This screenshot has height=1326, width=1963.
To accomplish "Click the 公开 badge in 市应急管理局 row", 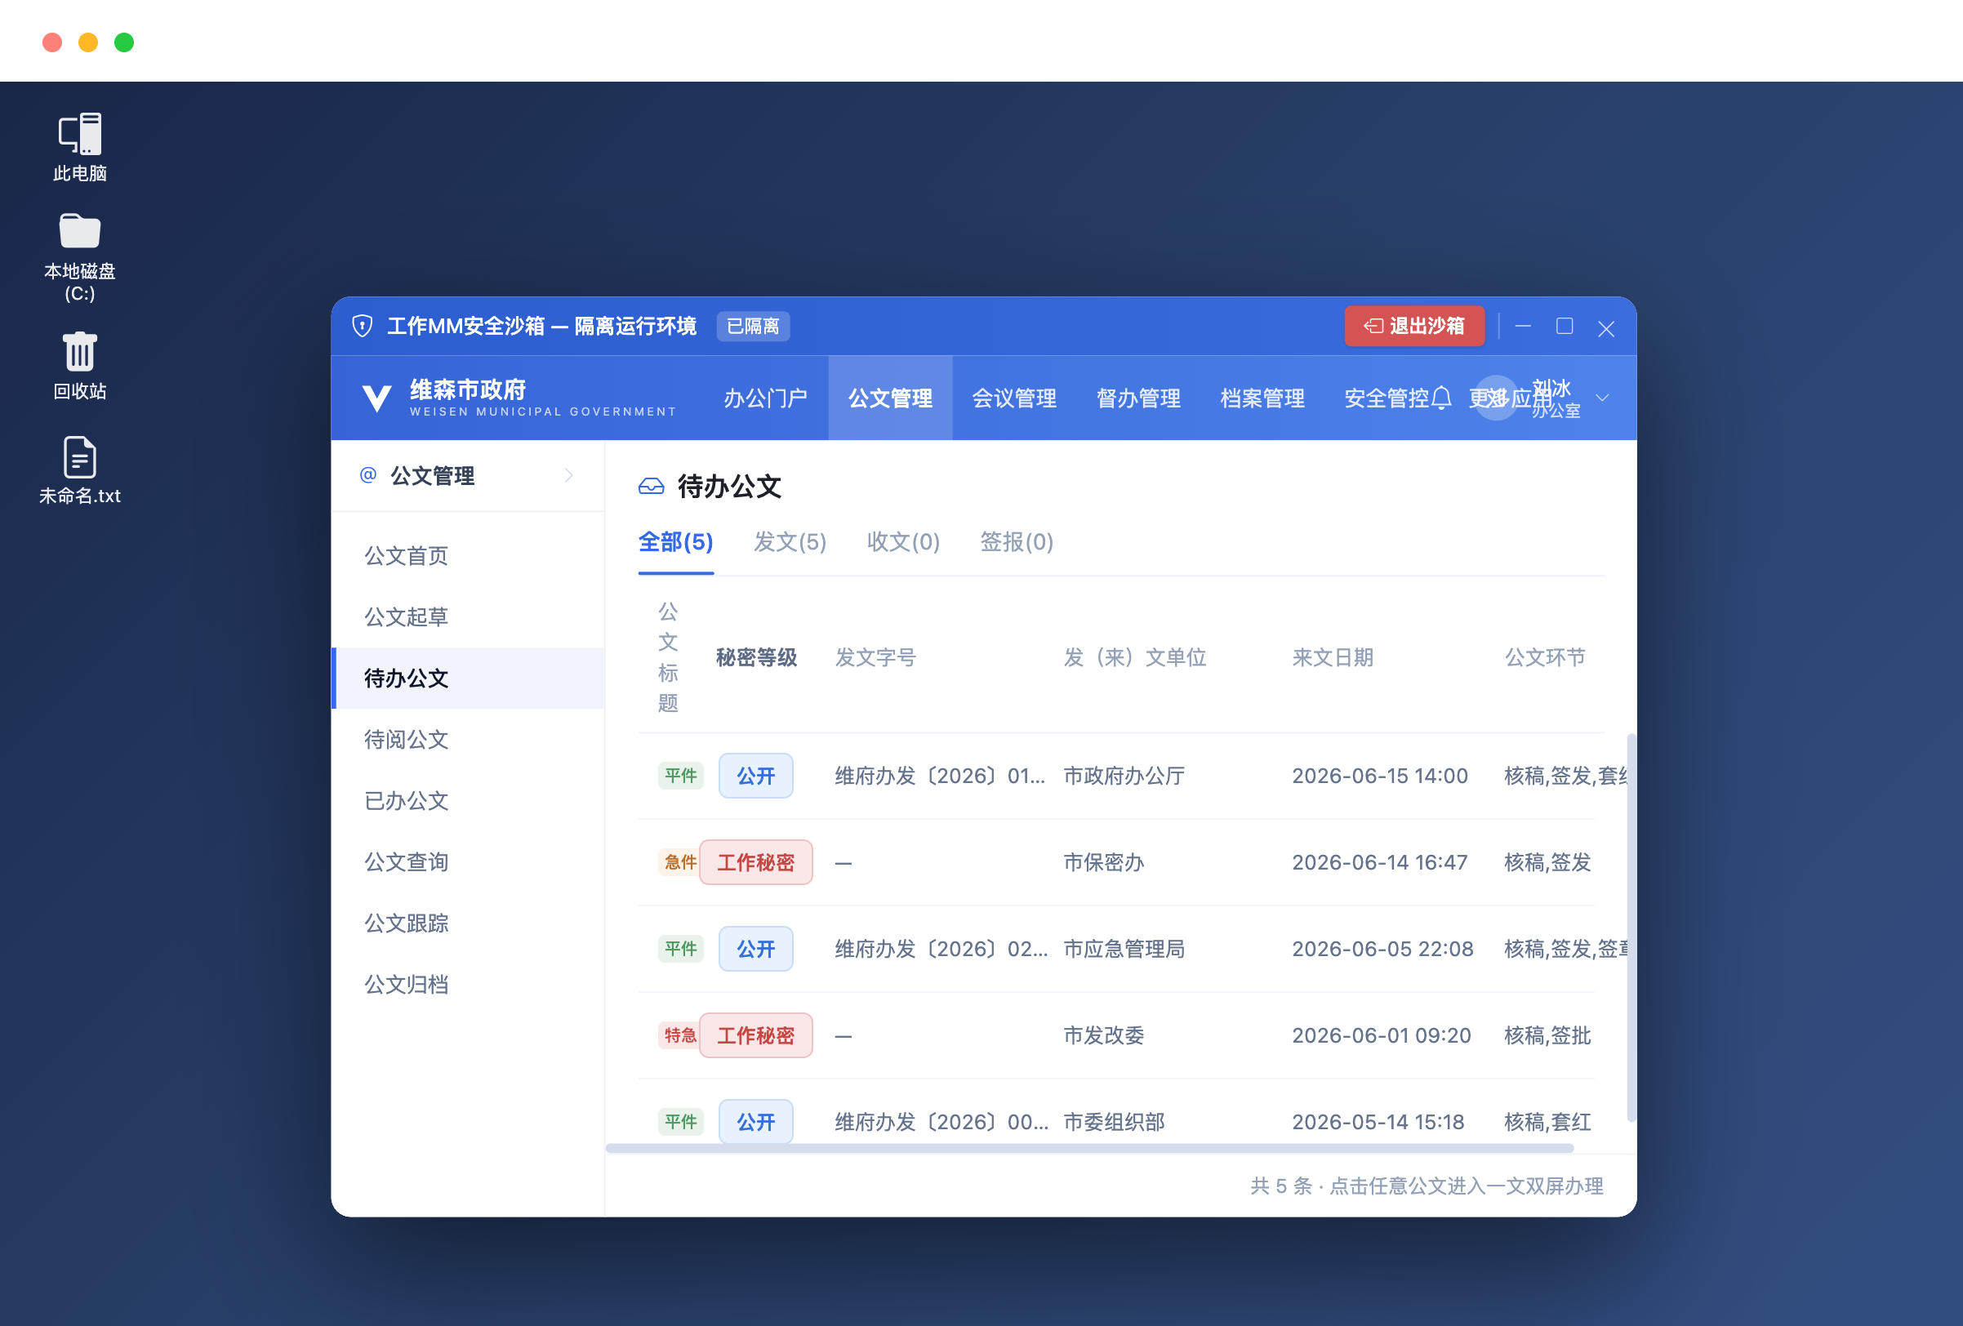I will (x=756, y=949).
